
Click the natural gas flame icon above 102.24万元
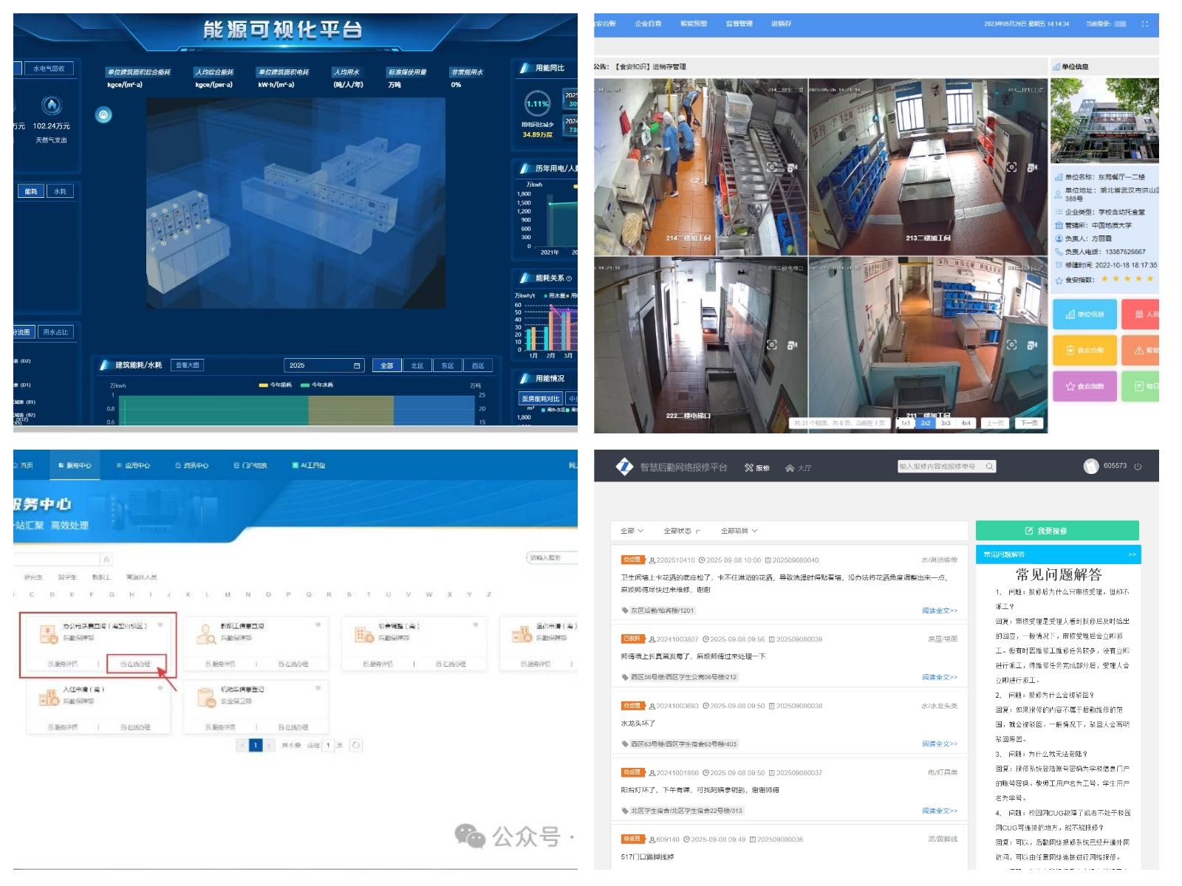click(51, 105)
